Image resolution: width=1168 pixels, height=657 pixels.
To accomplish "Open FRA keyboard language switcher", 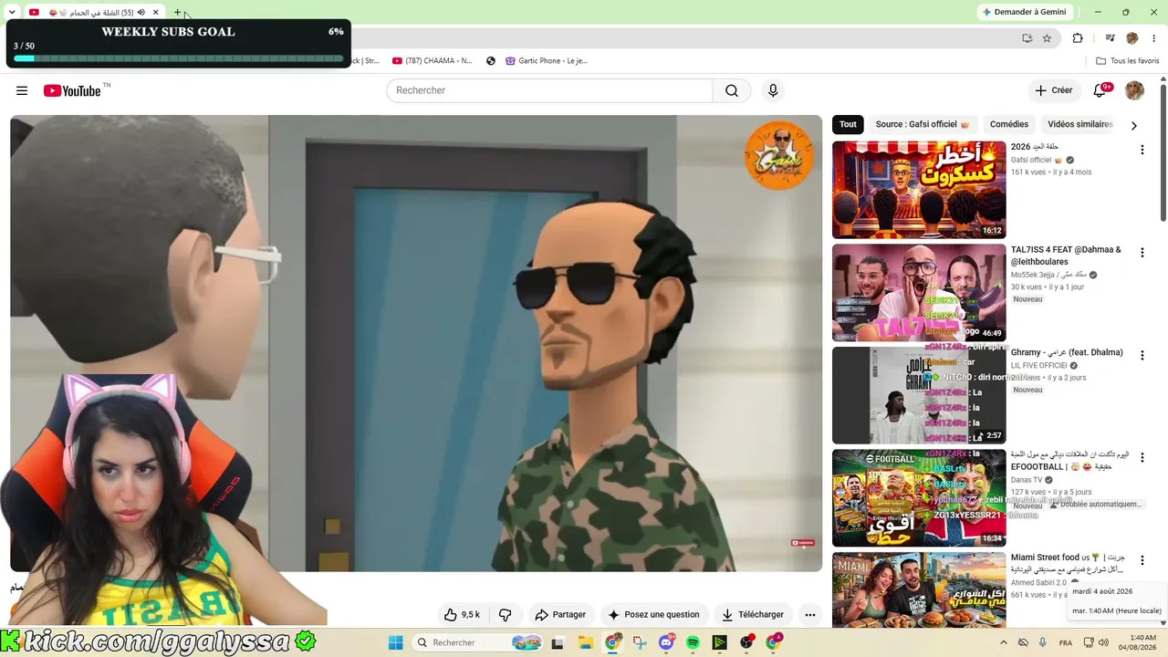I will (x=1066, y=642).
